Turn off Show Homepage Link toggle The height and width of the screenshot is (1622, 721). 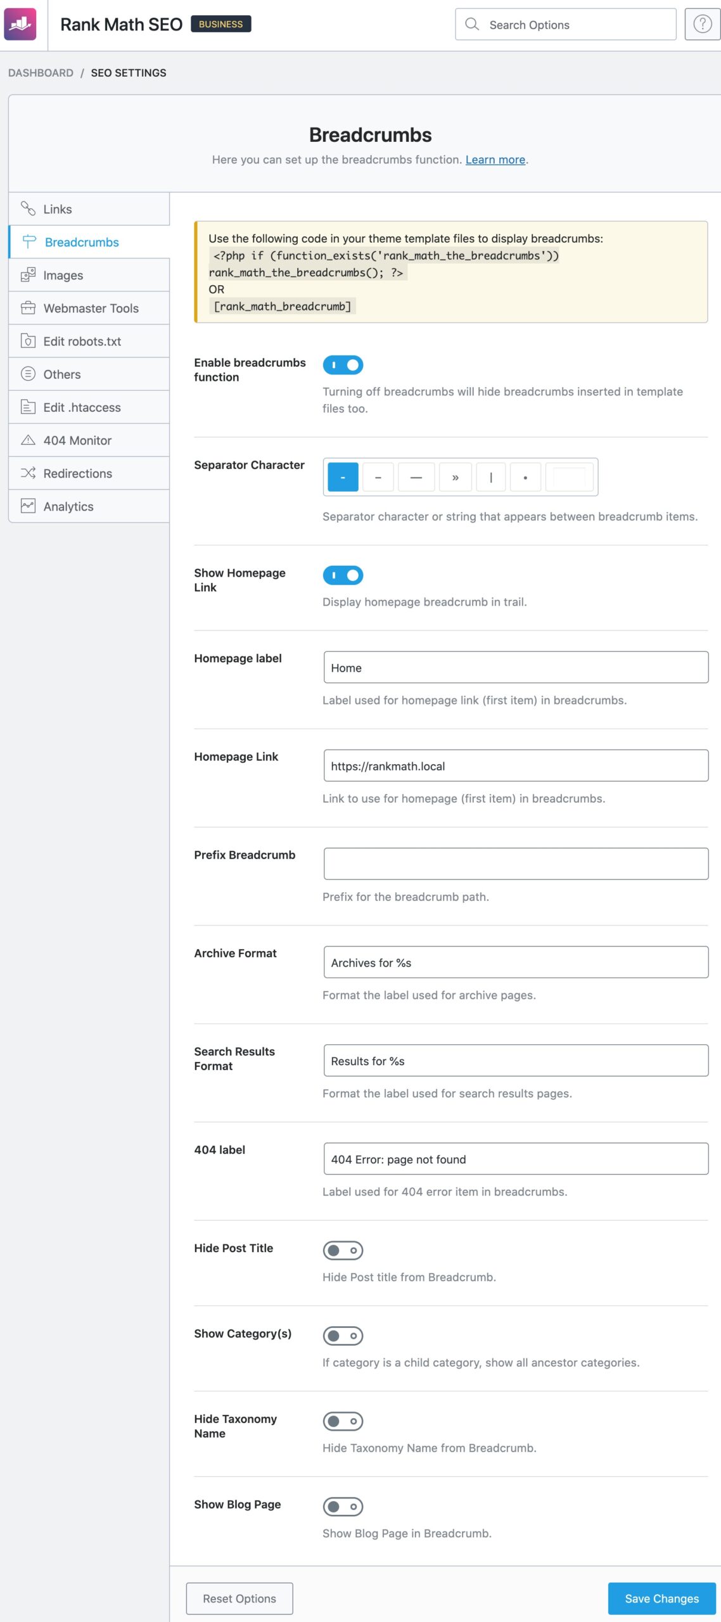pos(343,575)
